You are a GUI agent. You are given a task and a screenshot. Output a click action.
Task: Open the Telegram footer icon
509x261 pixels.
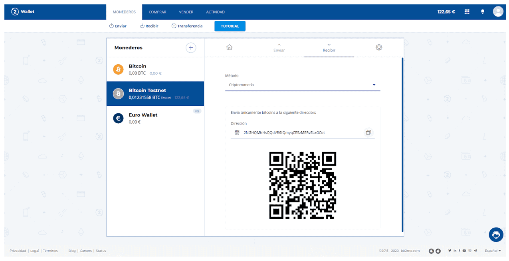pos(475,251)
